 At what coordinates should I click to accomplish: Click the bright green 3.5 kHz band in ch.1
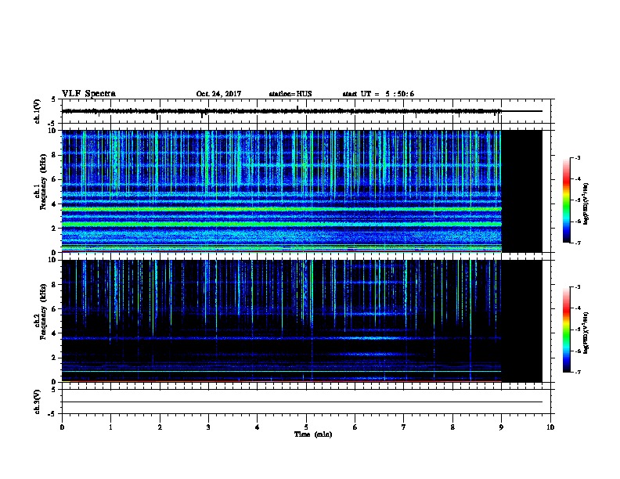pos(282,209)
